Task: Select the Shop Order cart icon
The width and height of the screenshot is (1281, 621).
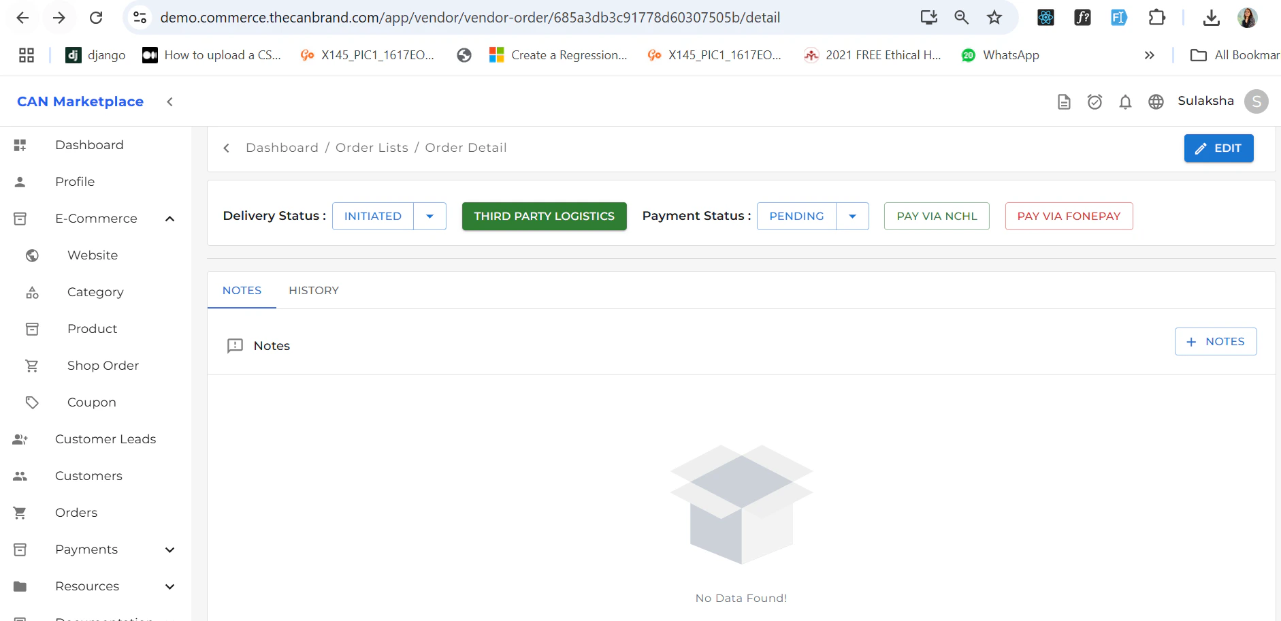Action: (32, 366)
